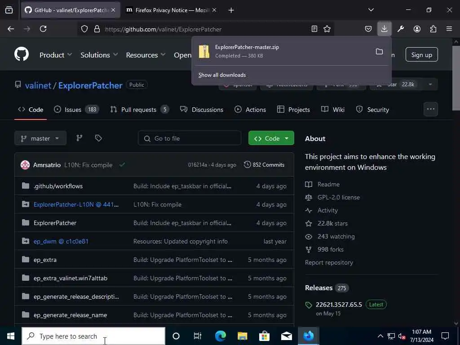Open the Firefox account icon
This screenshot has width=460, height=345.
(417, 29)
